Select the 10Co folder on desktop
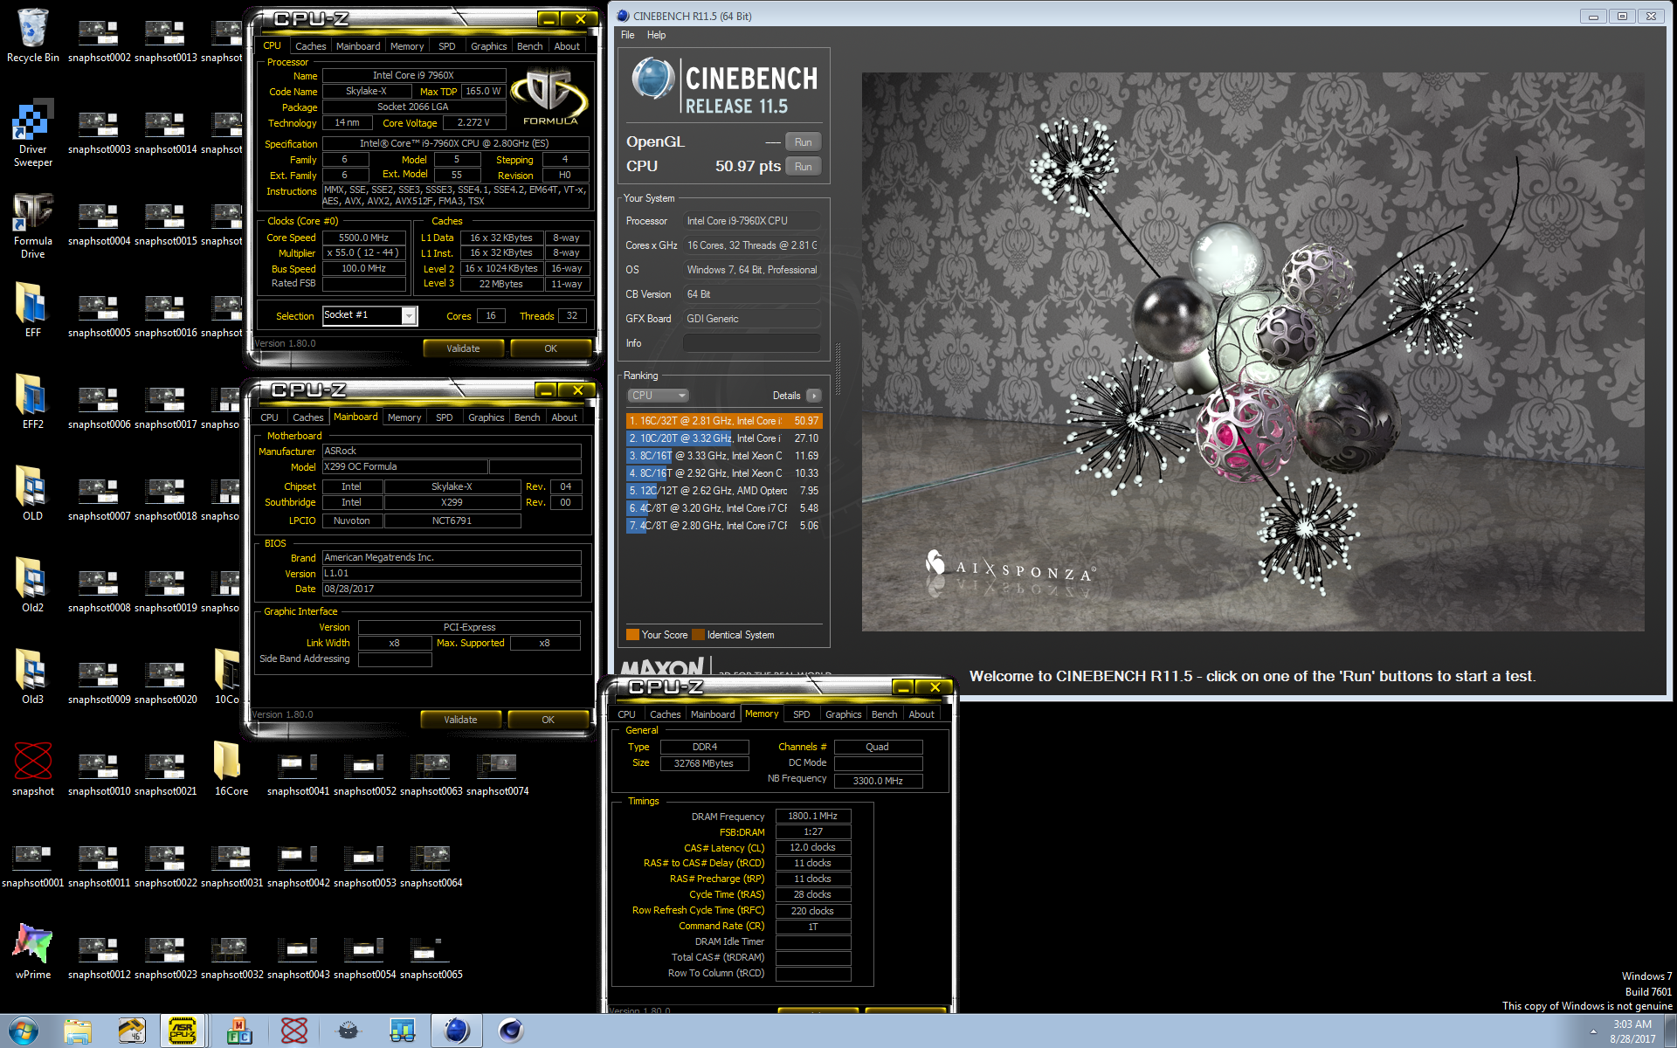The height and width of the screenshot is (1048, 1677). point(227,677)
